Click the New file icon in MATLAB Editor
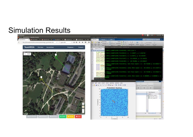Screen dimensions: 193x137 pos(92,43)
